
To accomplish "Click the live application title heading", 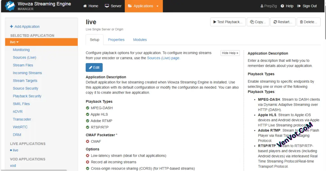I will [91, 22].
